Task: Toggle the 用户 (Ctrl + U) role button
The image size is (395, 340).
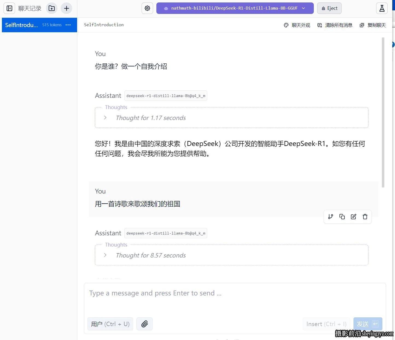Action: pos(110,324)
